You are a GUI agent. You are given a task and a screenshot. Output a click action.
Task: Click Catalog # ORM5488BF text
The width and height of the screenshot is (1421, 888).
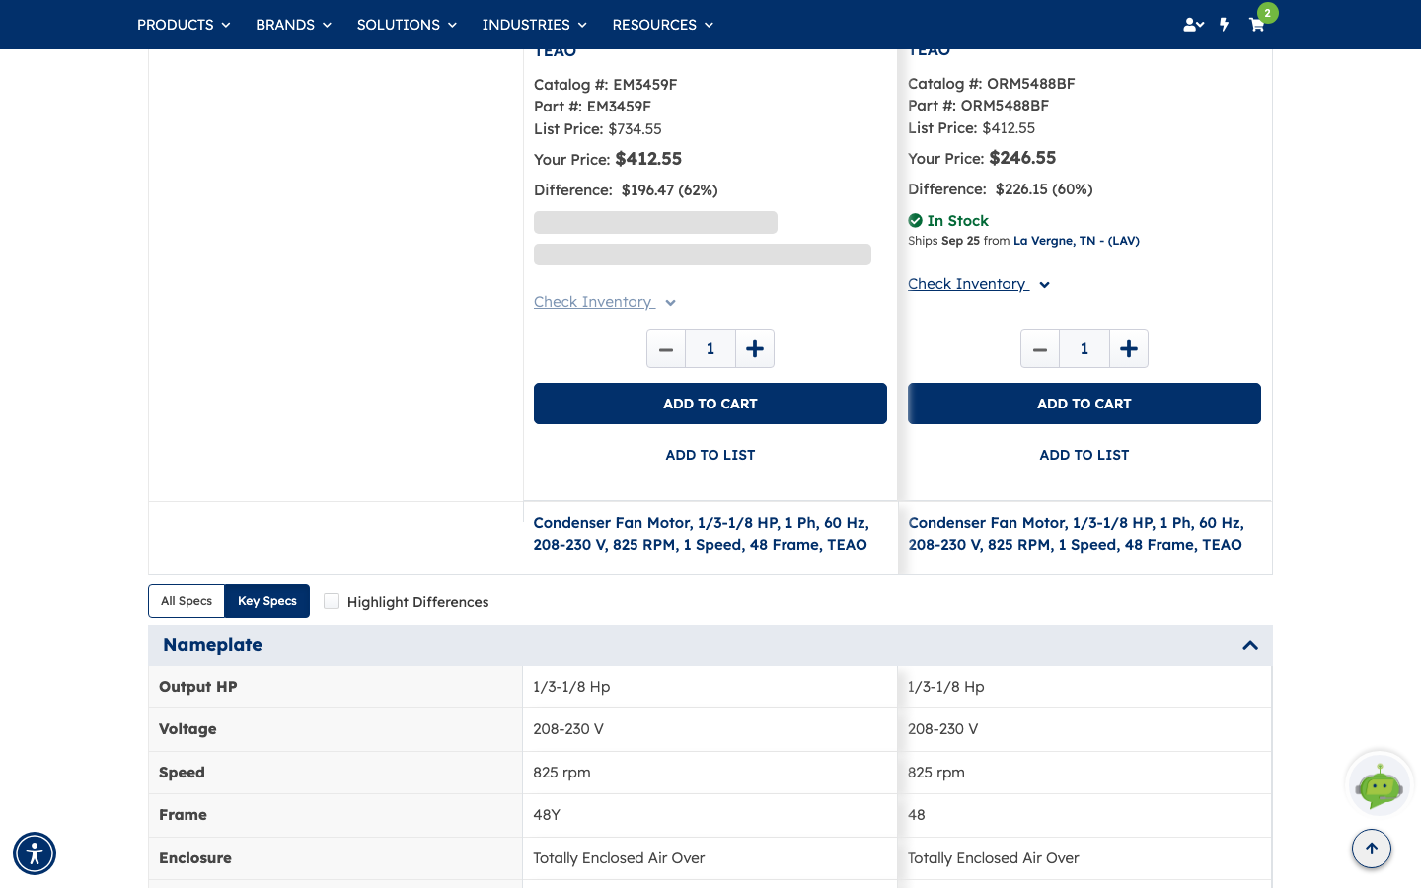coord(992,84)
